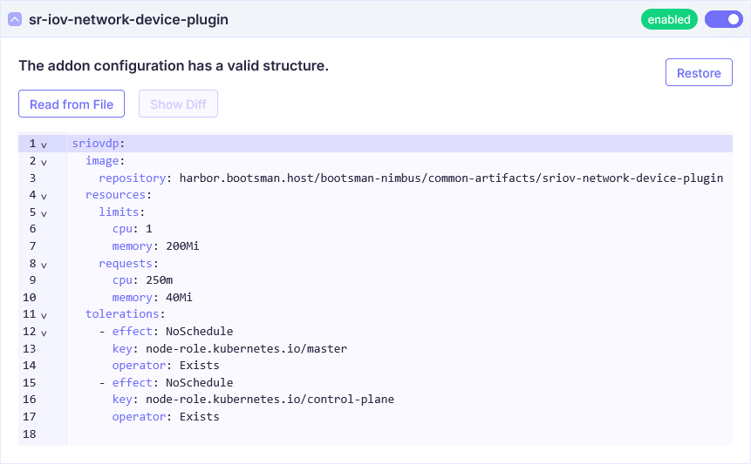This screenshot has height=464, width=751.
Task: Fold the limits block at line 5
Action: pos(44,212)
